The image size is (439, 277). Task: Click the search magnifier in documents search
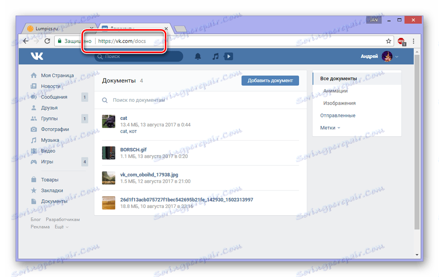[x=105, y=100]
